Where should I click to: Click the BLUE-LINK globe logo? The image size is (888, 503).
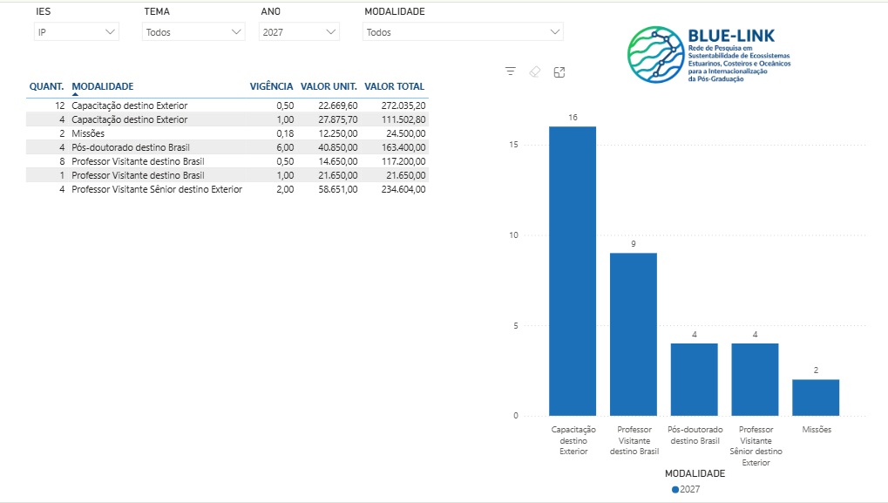pyautogui.click(x=656, y=54)
